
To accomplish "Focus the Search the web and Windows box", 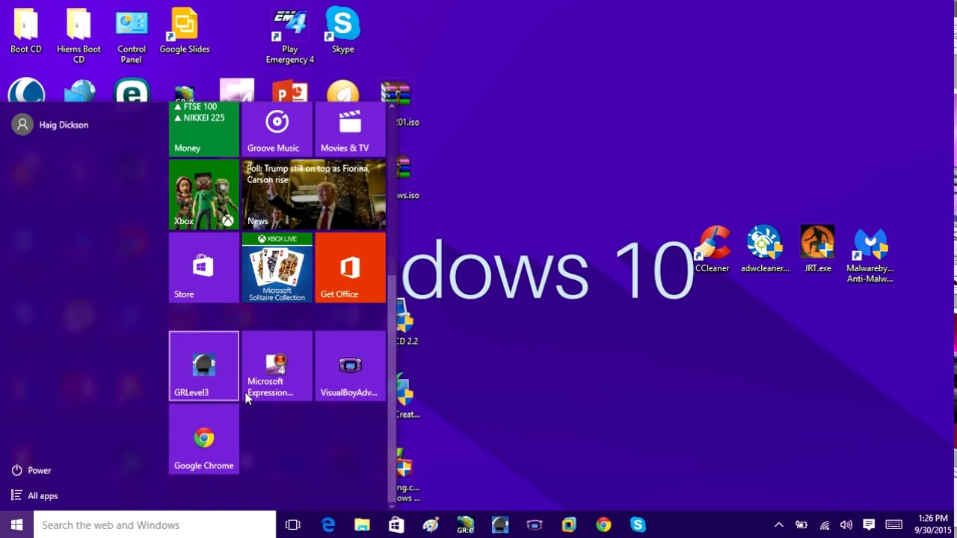I will tap(155, 525).
